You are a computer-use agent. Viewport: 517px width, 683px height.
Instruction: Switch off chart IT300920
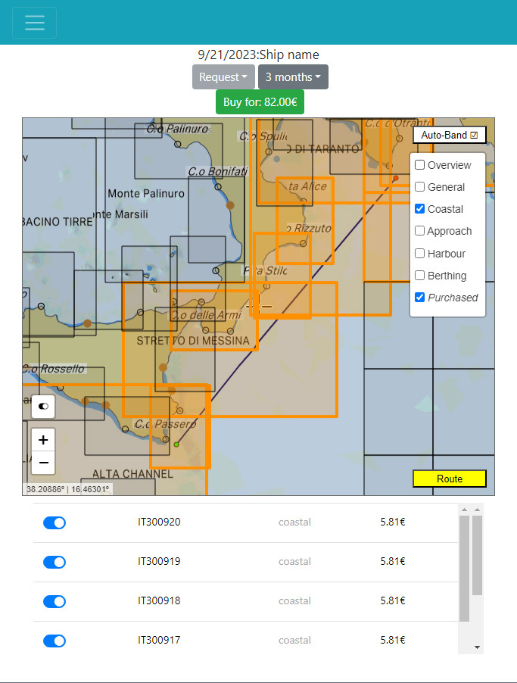pos(55,522)
